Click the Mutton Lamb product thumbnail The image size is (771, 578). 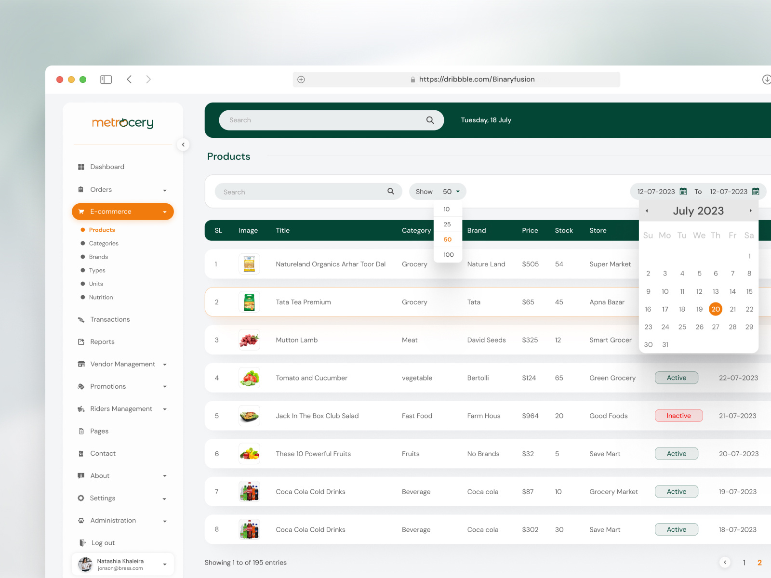(x=249, y=340)
